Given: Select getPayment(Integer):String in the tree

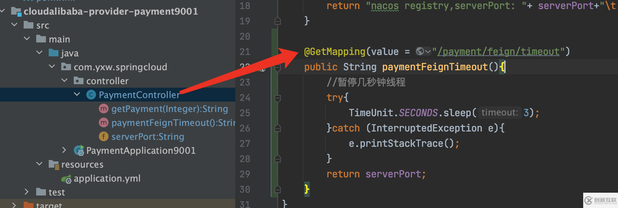Looking at the screenshot, I should 169,109.
